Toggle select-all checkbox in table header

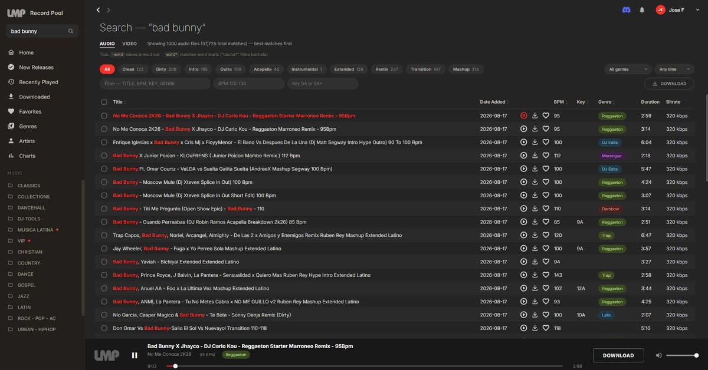tap(104, 102)
